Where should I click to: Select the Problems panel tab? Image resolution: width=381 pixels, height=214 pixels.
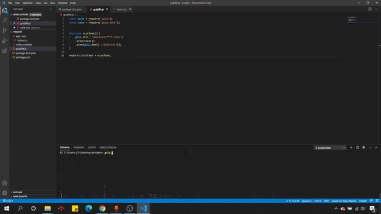point(79,147)
